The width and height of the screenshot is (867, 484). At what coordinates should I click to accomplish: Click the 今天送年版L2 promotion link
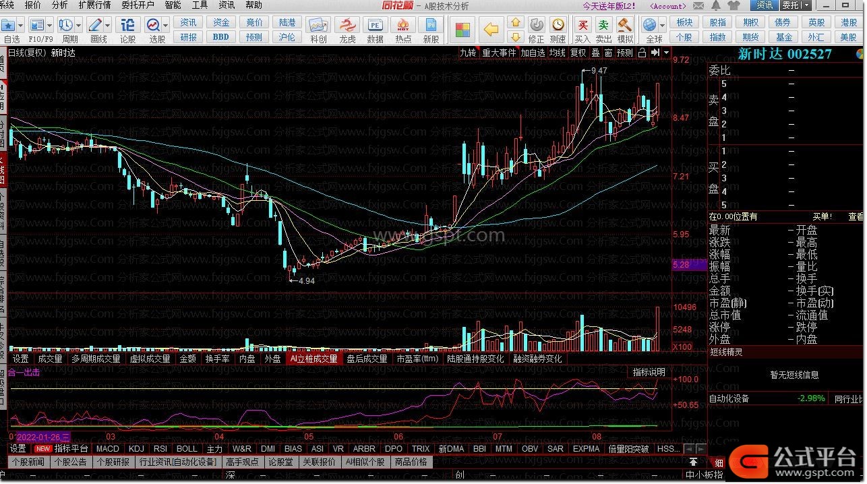(x=609, y=5)
